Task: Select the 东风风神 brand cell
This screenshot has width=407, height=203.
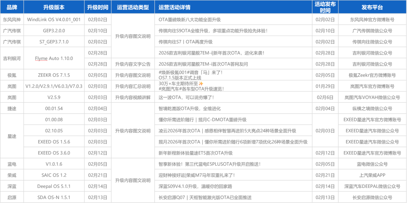Action: pos(12,20)
